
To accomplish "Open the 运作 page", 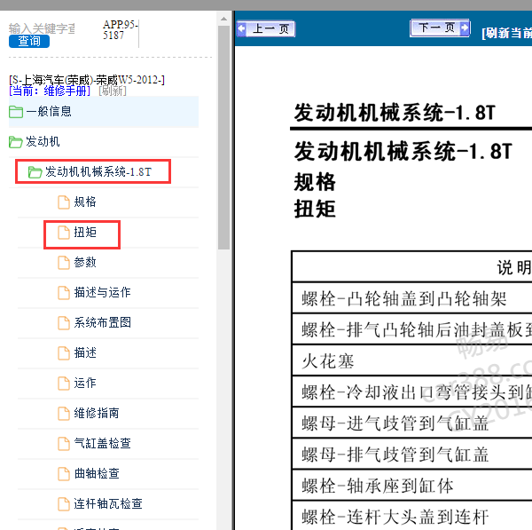I will click(x=85, y=383).
